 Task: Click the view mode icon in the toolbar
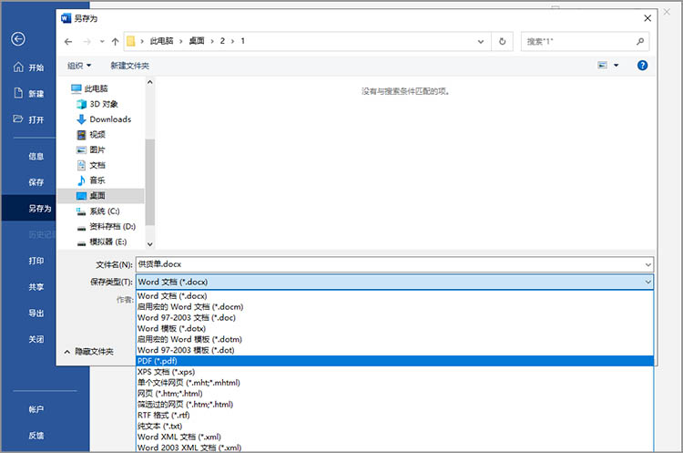(x=603, y=66)
